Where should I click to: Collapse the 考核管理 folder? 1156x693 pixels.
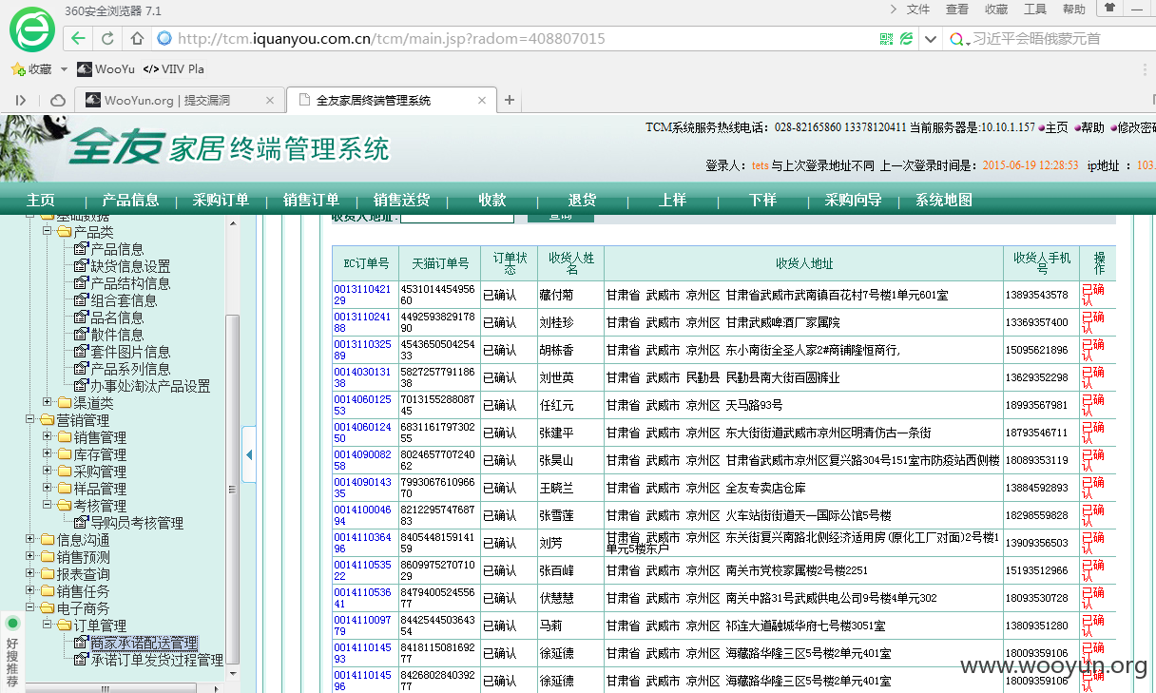pos(48,506)
